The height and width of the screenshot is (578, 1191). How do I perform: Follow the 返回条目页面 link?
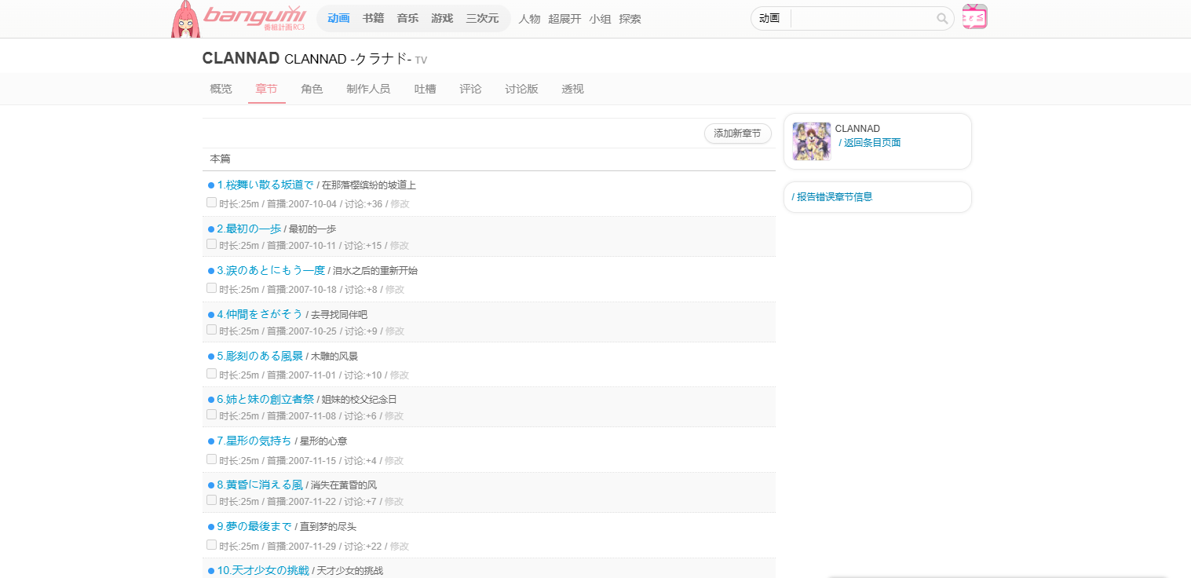pyautogui.click(x=872, y=143)
